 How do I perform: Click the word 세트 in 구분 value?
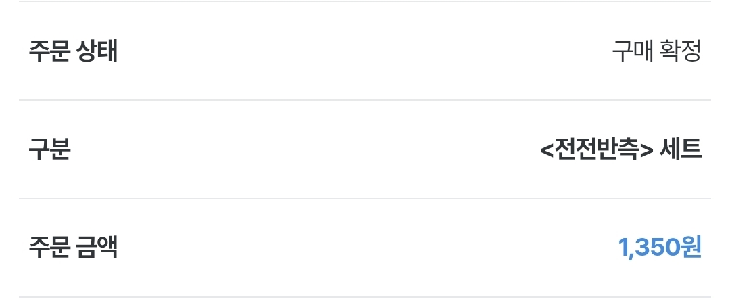click(680, 149)
